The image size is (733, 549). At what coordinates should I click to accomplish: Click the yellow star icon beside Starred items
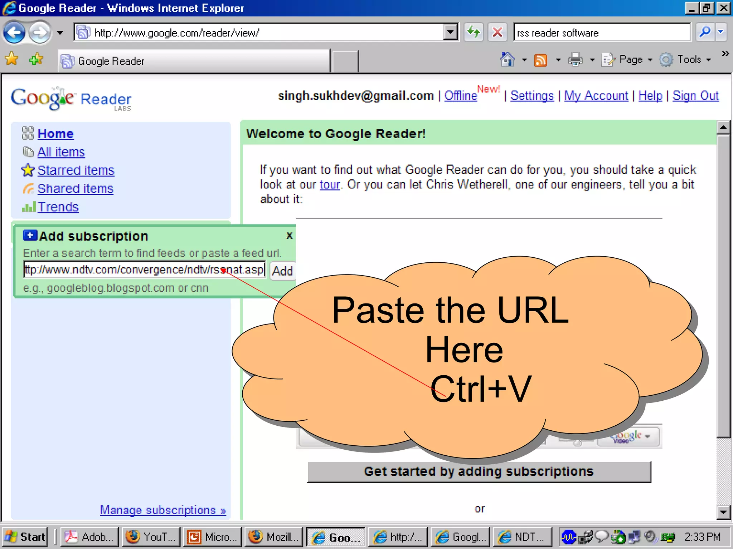28,170
